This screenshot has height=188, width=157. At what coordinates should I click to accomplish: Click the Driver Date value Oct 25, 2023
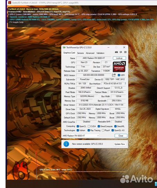[85, 109]
